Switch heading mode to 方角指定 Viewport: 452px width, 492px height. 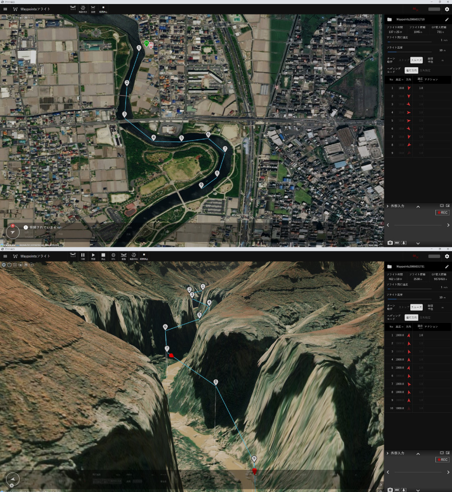(x=425, y=70)
